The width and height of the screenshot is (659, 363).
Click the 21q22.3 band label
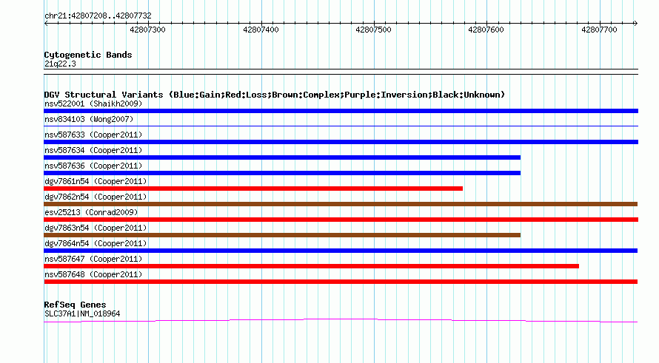point(60,64)
